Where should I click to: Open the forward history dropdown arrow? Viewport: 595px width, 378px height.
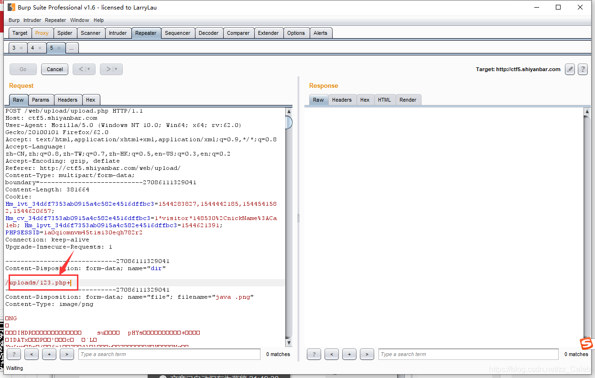point(116,69)
